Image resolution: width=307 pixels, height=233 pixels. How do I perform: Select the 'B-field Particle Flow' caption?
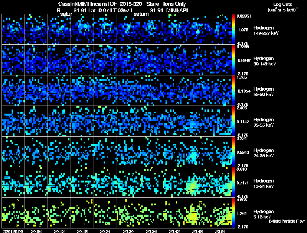pos(287,221)
